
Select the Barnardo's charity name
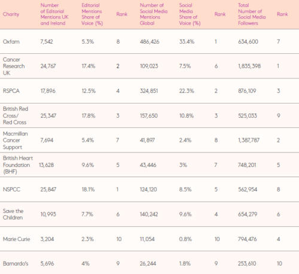coord(16,264)
